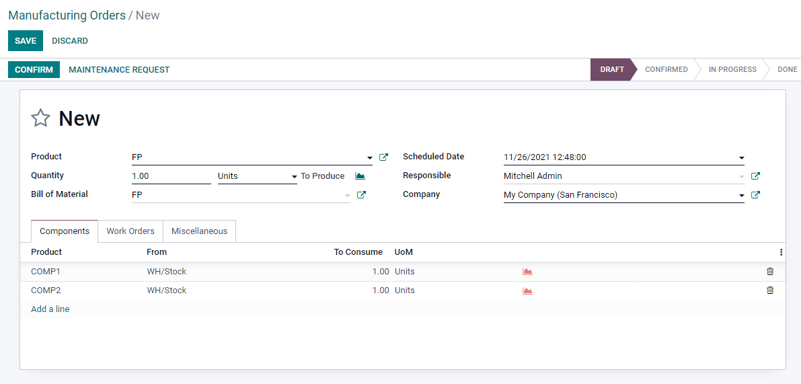Click the Confirm button

click(34, 70)
